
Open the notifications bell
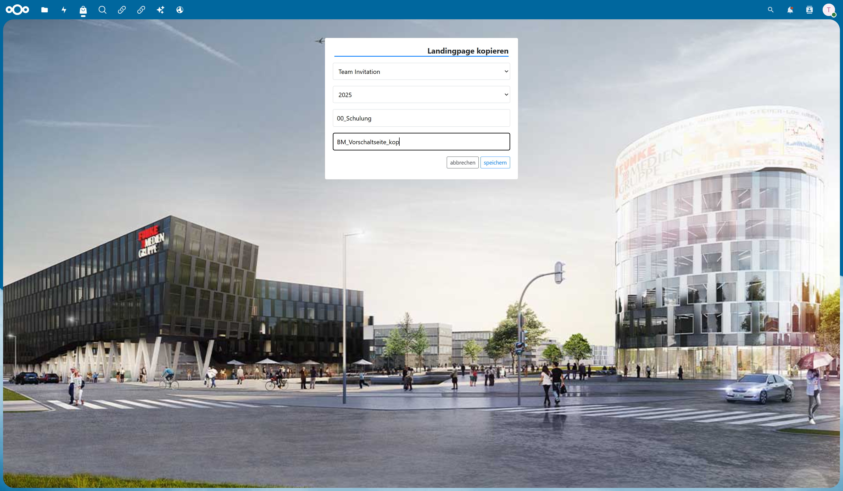pos(790,10)
